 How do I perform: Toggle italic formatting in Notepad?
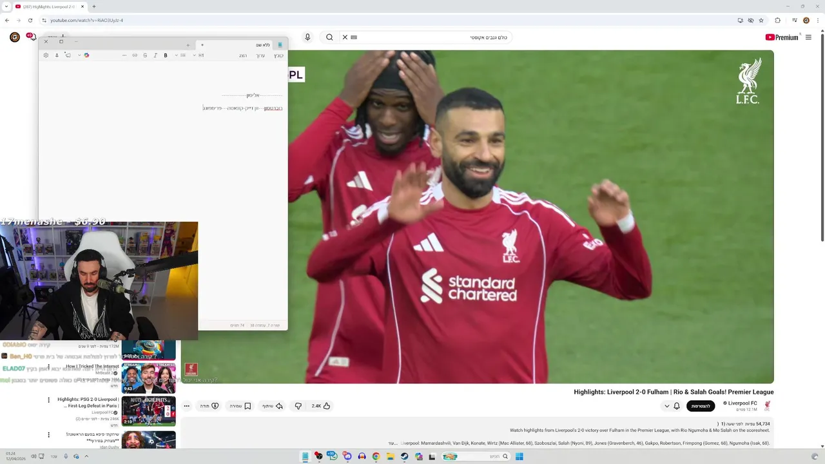coord(155,55)
